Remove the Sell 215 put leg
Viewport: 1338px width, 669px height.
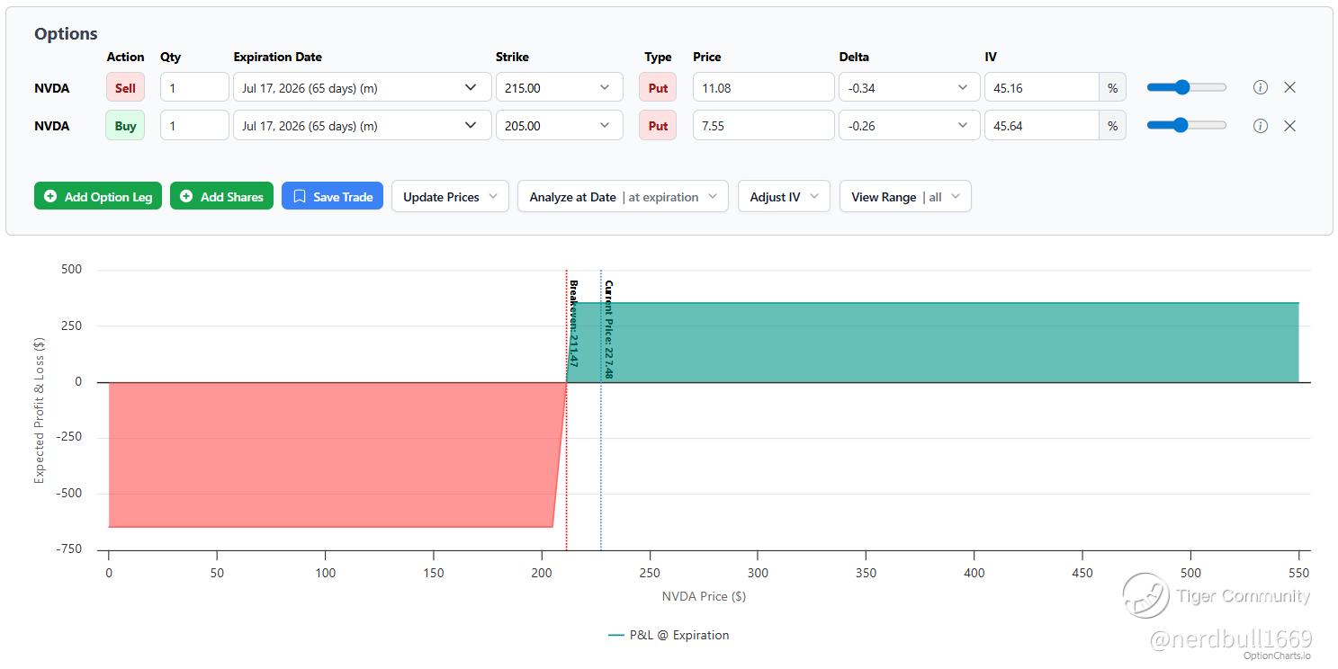(1289, 87)
